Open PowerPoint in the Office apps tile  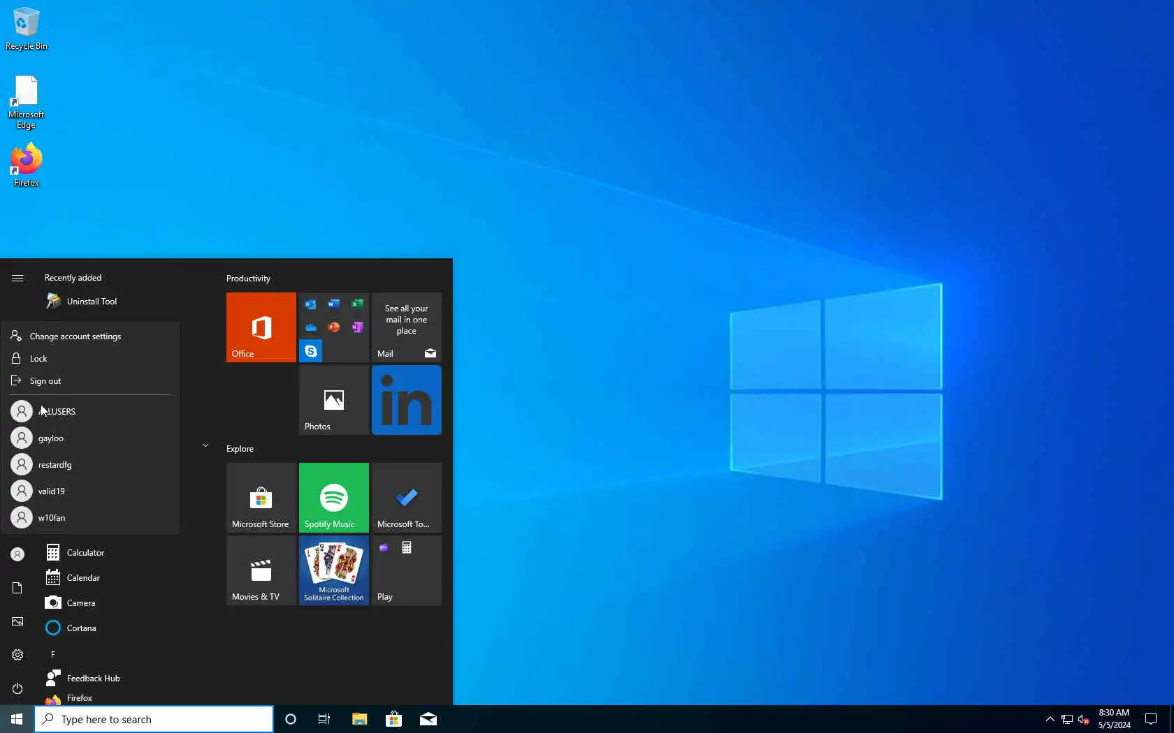(334, 327)
